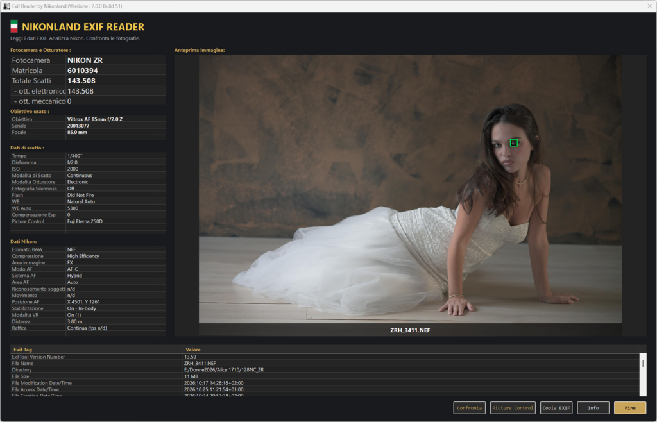The image size is (657, 422).
Task: Click the Anteprima immagine label
Action: coord(200,50)
